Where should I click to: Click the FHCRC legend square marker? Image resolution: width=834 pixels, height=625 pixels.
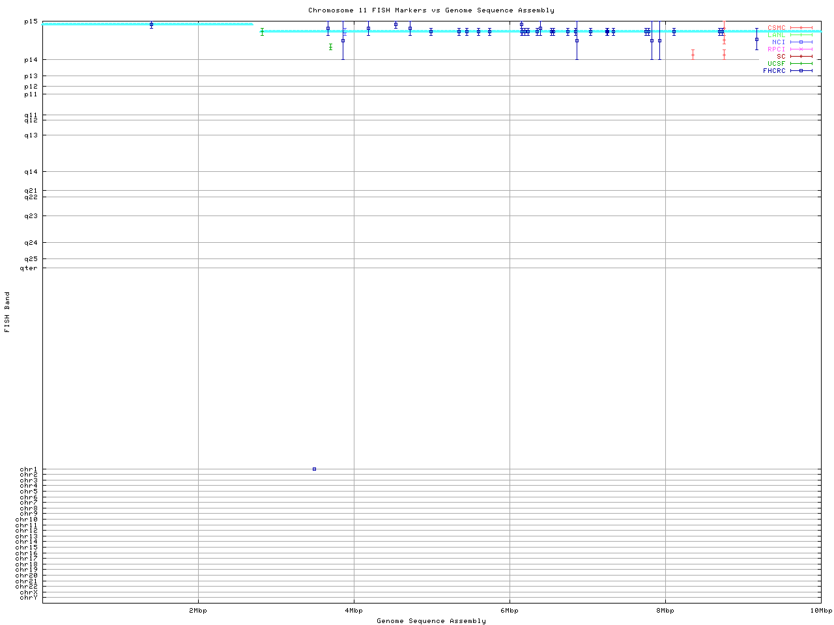click(x=801, y=71)
